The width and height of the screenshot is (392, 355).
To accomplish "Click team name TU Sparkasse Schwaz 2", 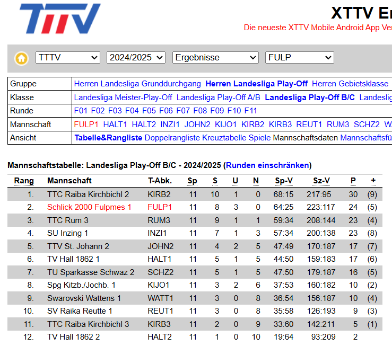I will 91,272.
